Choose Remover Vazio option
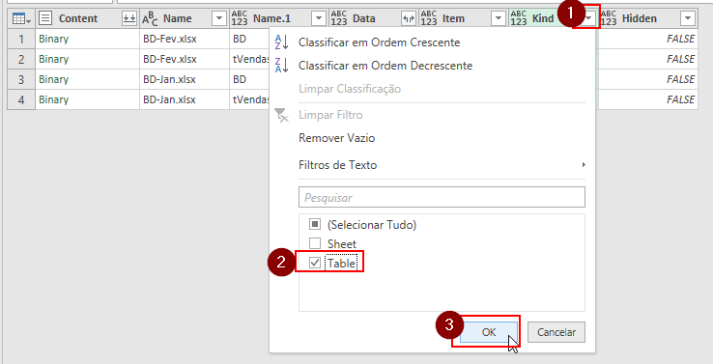Image resolution: width=713 pixels, height=364 pixels. pos(336,138)
